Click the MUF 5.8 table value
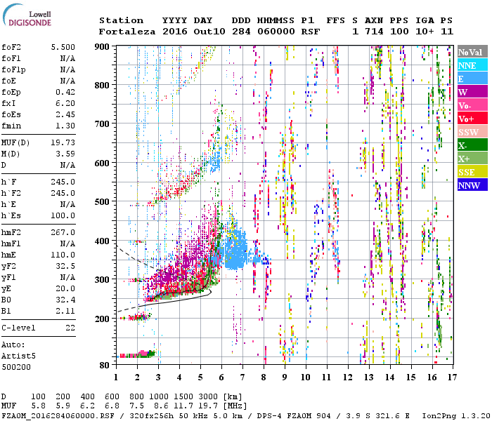The image size is (492, 421). coord(38,406)
